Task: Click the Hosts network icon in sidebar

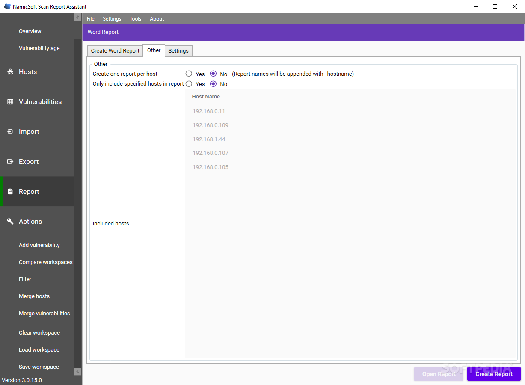Action: (x=10, y=72)
